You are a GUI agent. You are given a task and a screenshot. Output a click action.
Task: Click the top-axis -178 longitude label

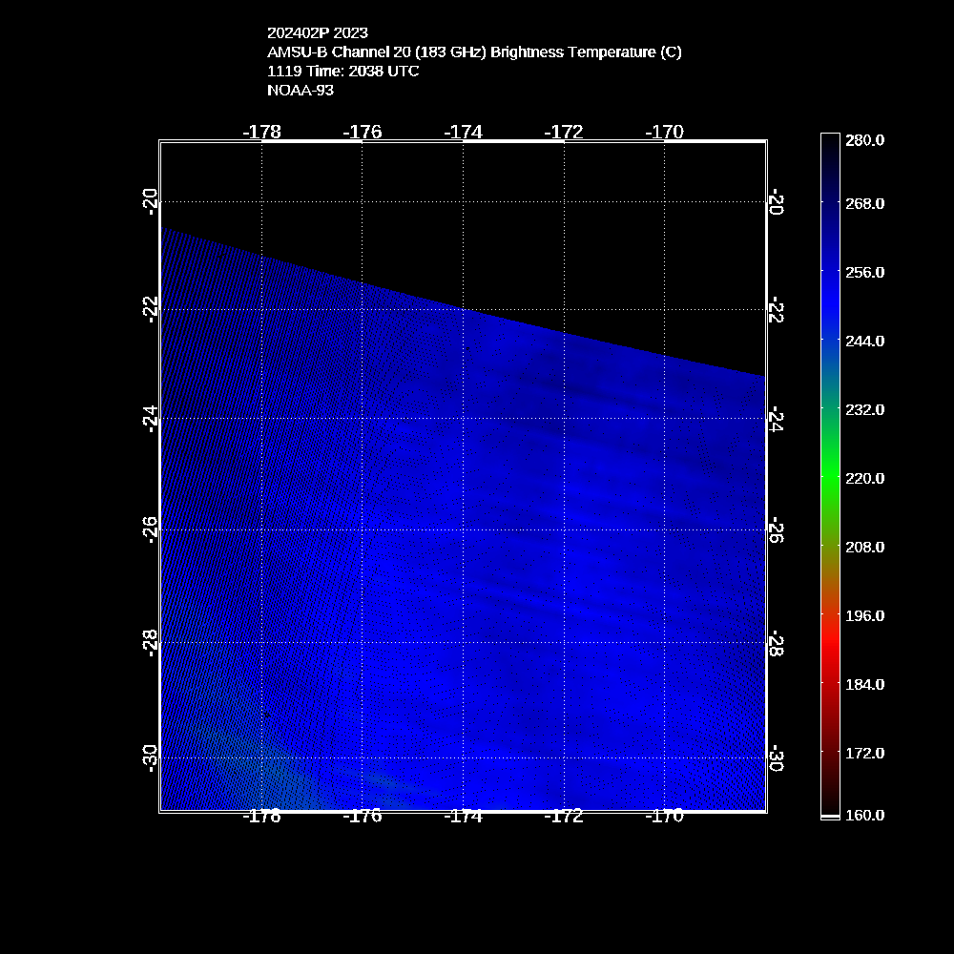[261, 132]
